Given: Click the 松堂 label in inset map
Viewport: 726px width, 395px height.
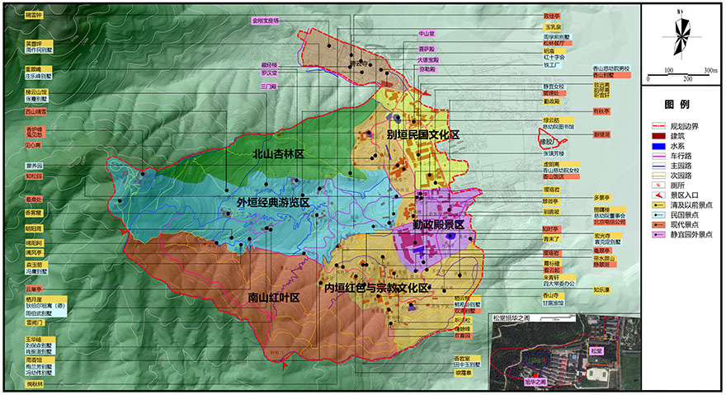Looking at the screenshot, I should (x=596, y=350).
